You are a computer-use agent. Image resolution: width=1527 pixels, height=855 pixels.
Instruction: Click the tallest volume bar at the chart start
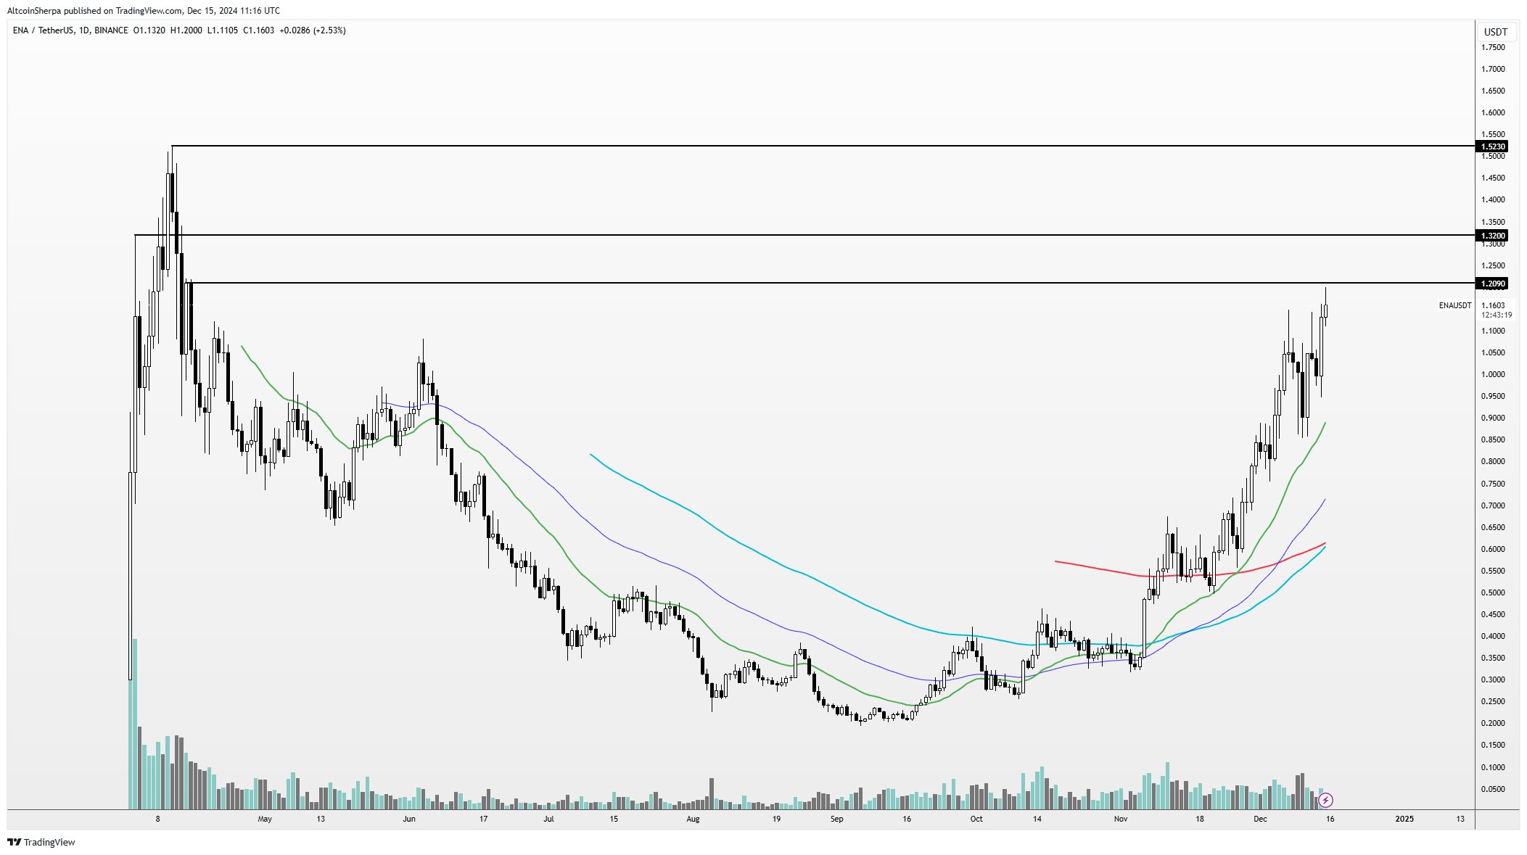[135, 725]
